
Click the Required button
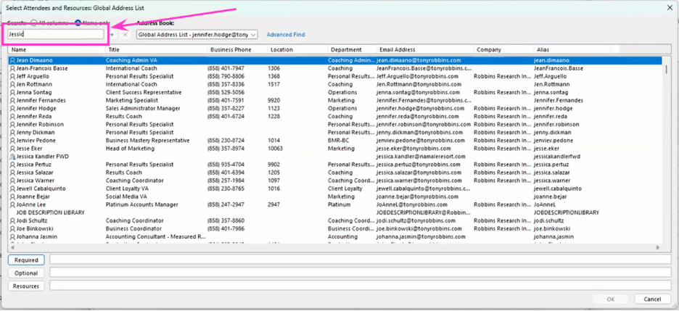[26, 260]
